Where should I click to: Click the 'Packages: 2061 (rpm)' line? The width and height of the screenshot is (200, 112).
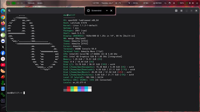(75, 31)
